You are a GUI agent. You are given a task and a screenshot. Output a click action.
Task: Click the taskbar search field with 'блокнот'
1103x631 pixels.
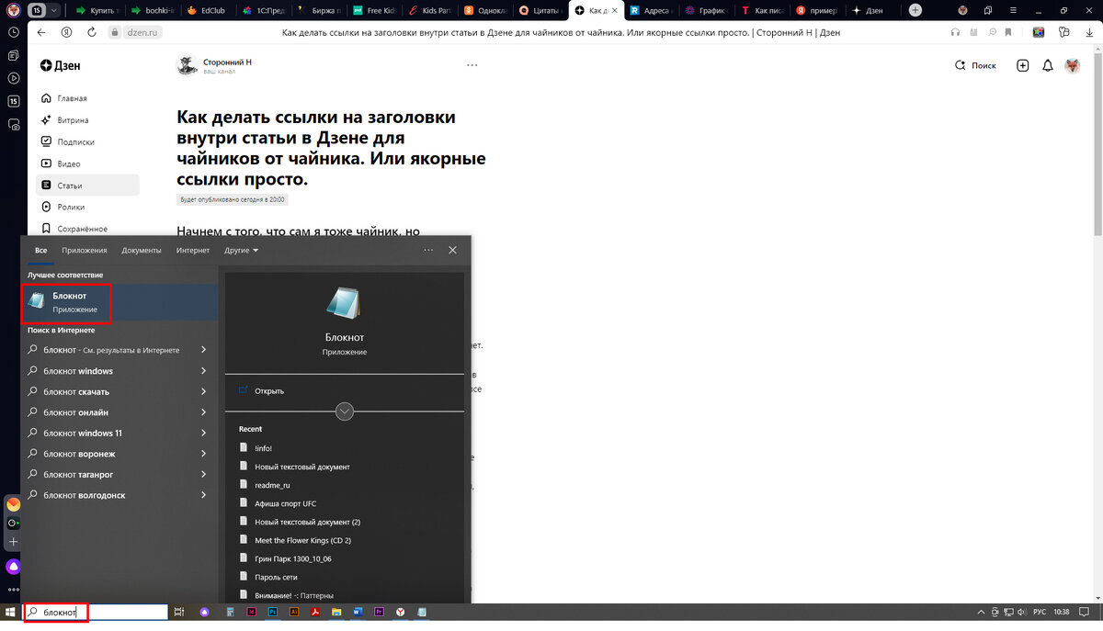coord(95,612)
